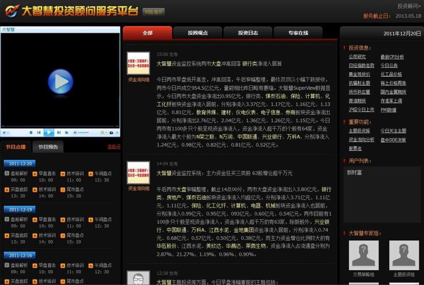Image resolution: width=424 pixels, height=285 pixels.
Task: Play 盘前解析 09:00 under 2011-12-19
Action: pos(16,222)
